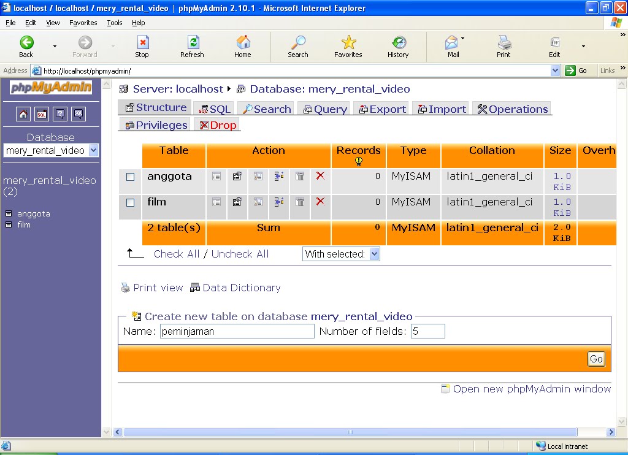The image size is (628, 455).
Task: Click the Check All link
Action: coord(177,254)
